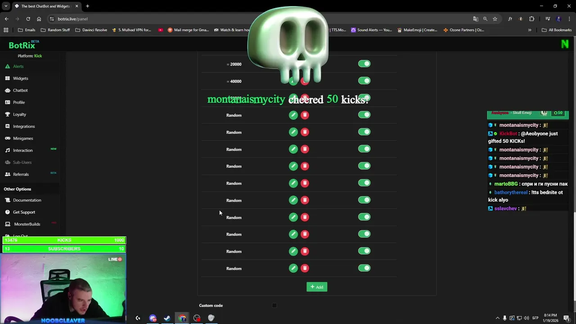Open the All Bookmarks folder
Screen dimensions: 576x324
[557, 30]
